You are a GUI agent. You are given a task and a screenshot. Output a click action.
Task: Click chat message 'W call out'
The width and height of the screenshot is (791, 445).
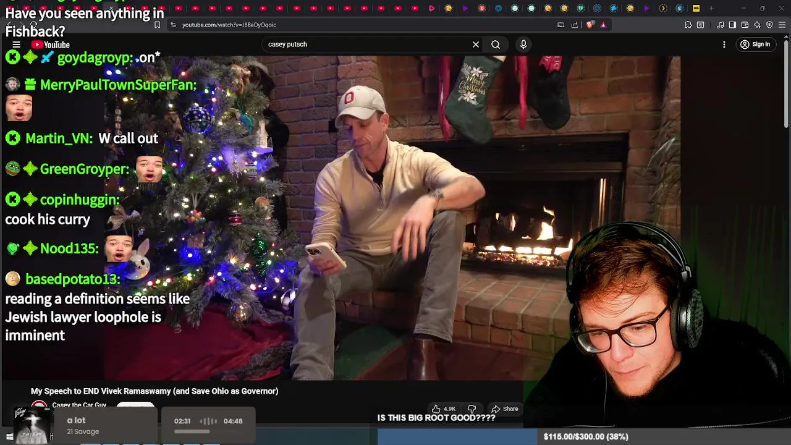[x=129, y=138]
